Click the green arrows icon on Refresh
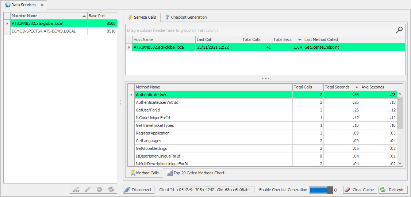The image size is (411, 197). pos(383,190)
